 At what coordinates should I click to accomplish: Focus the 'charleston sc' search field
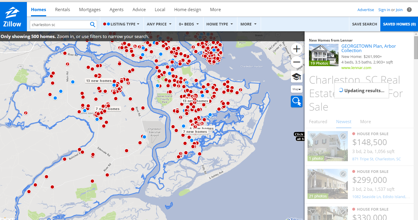[60, 25]
